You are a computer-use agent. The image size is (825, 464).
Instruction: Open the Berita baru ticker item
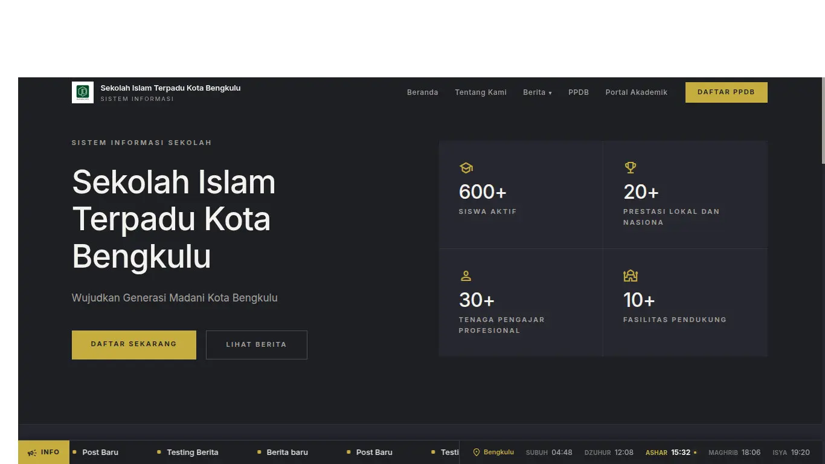pyautogui.click(x=287, y=453)
